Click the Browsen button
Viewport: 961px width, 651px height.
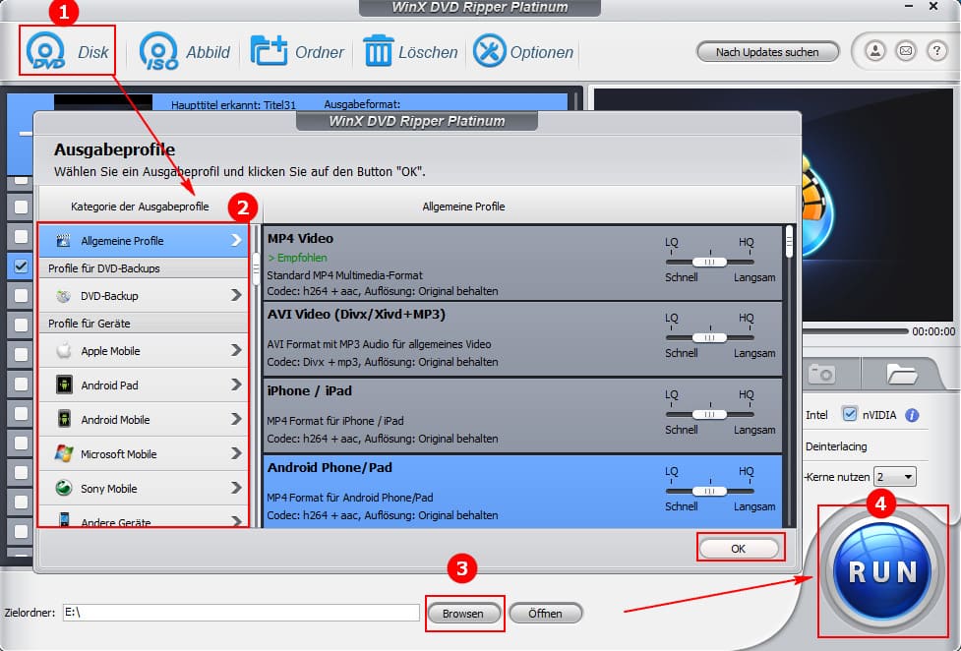(x=464, y=613)
